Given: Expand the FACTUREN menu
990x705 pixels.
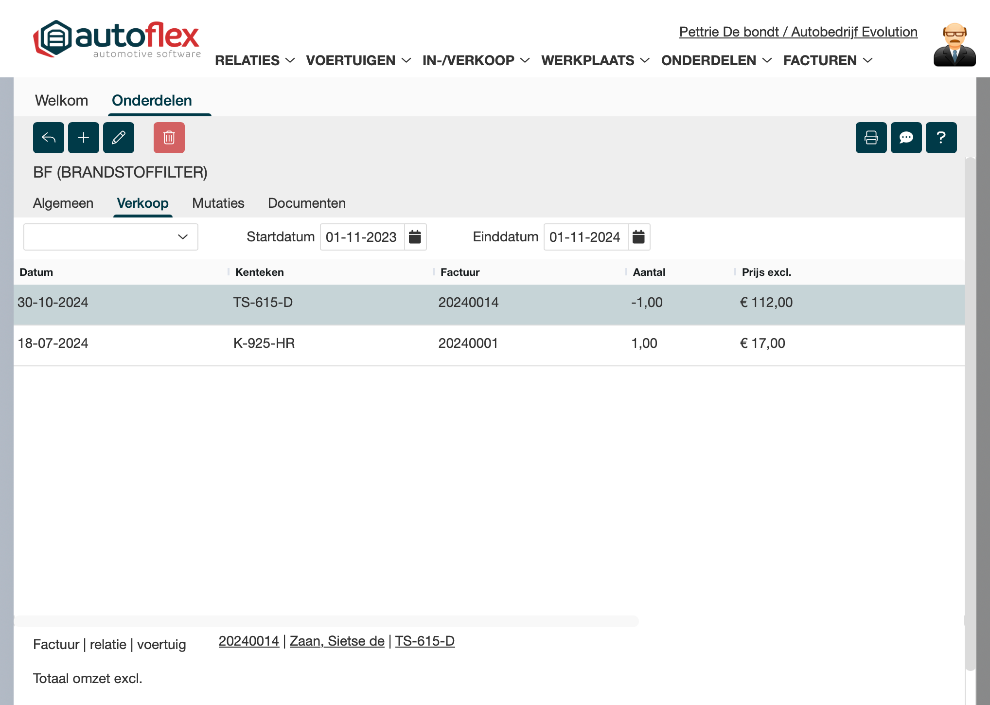Looking at the screenshot, I should (x=828, y=60).
